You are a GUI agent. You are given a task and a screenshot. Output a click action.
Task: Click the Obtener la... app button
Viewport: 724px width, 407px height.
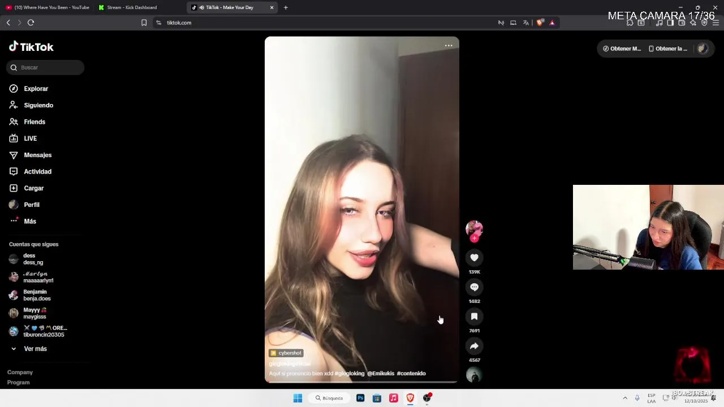668,49
